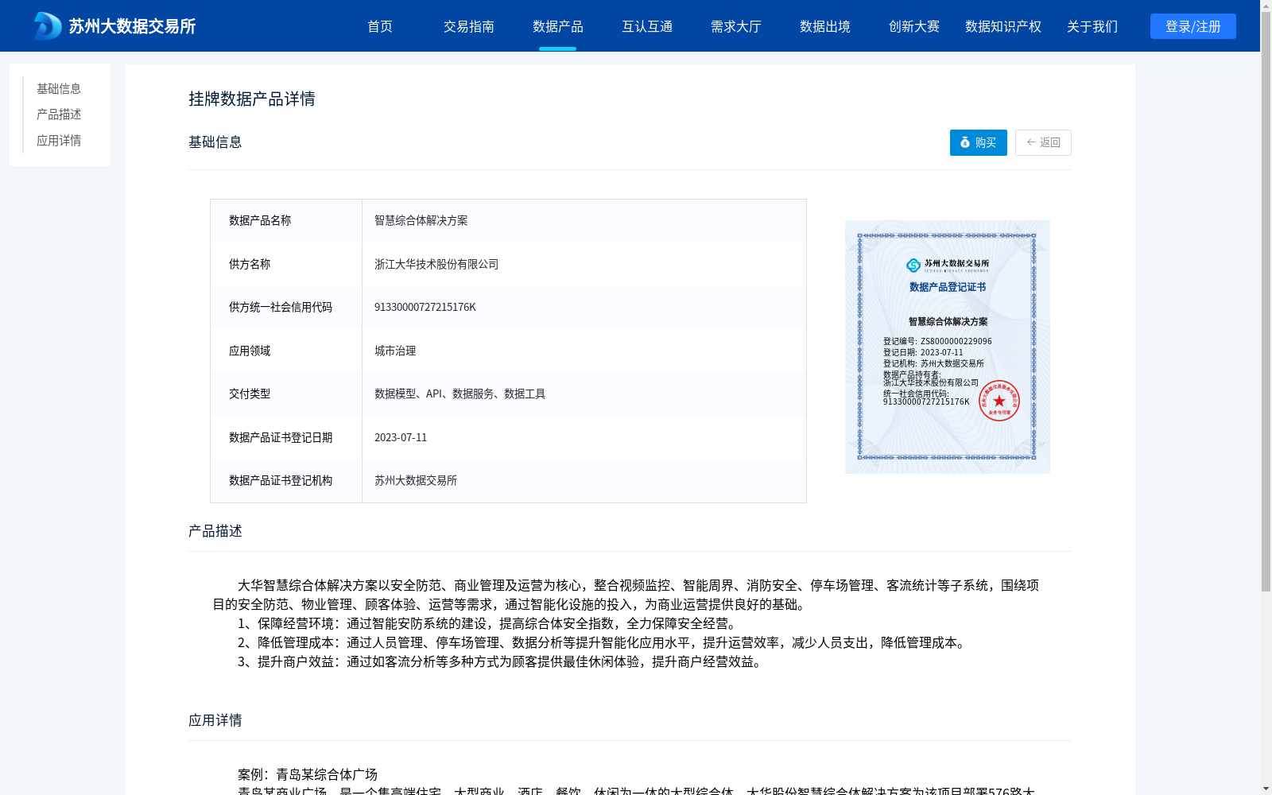The image size is (1272, 795).
Task: Click the 返回 button
Action: tap(1043, 142)
